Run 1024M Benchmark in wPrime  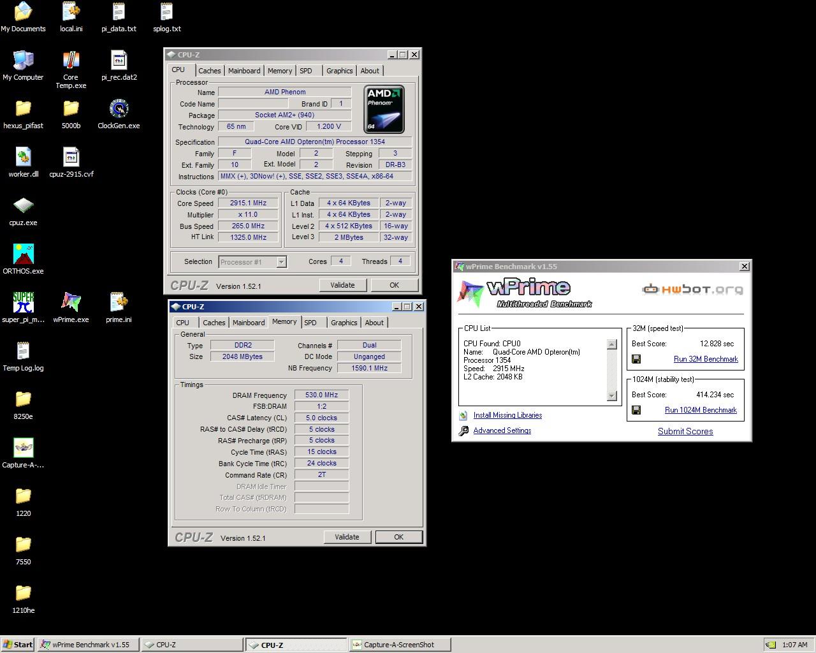coord(701,410)
